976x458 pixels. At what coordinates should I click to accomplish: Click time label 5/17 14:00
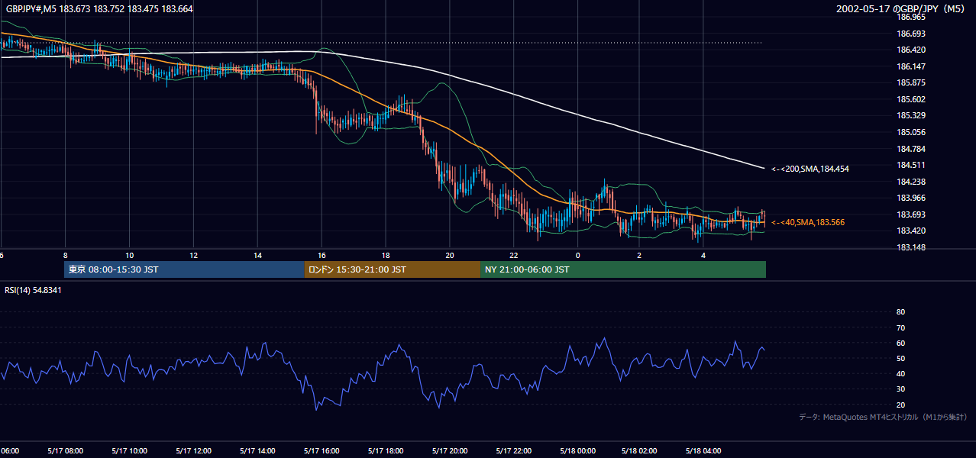257,450
